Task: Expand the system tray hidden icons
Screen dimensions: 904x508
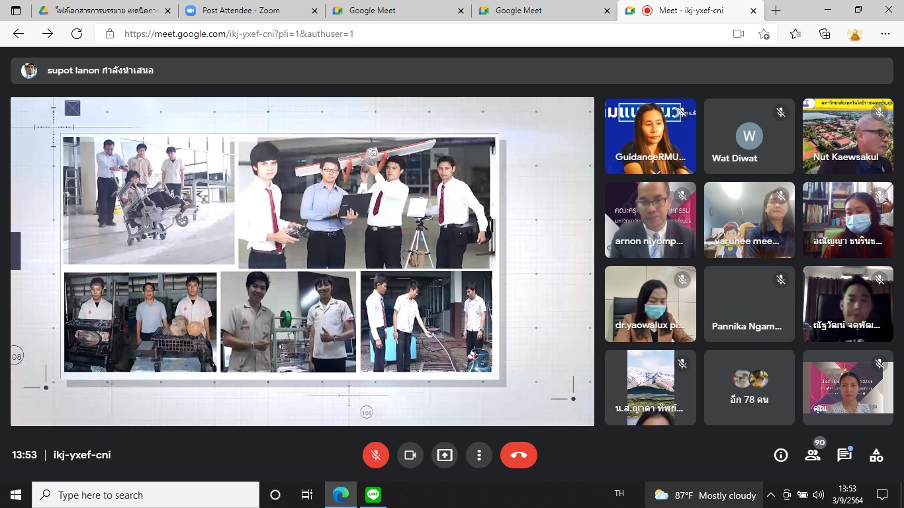Action: pyautogui.click(x=771, y=495)
